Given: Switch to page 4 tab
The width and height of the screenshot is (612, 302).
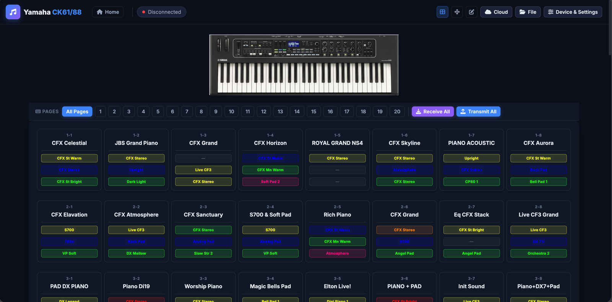Looking at the screenshot, I should pyautogui.click(x=143, y=111).
